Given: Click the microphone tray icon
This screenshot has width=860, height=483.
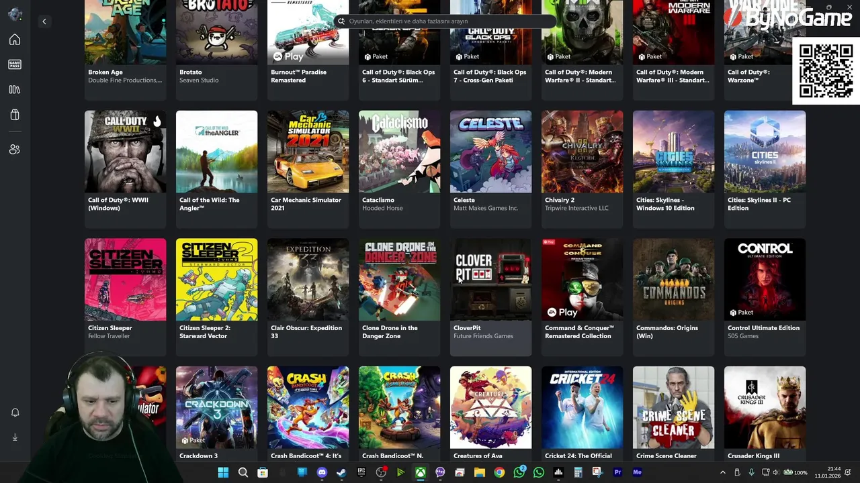Looking at the screenshot, I should 751,472.
